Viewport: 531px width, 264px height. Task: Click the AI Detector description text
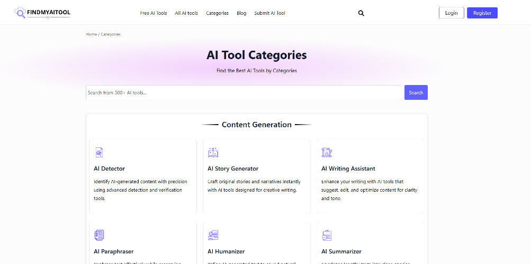coord(140,190)
